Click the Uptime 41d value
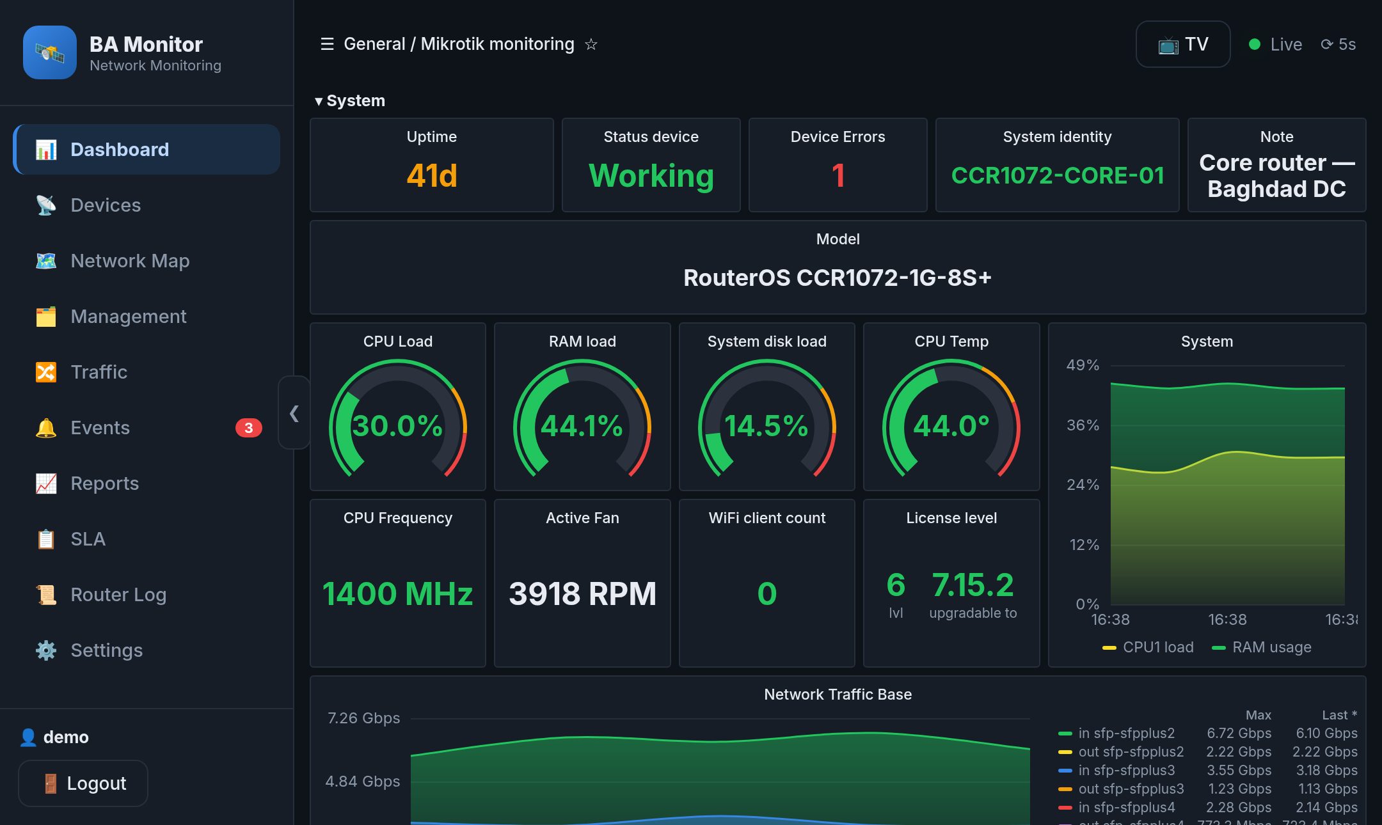 tap(432, 176)
